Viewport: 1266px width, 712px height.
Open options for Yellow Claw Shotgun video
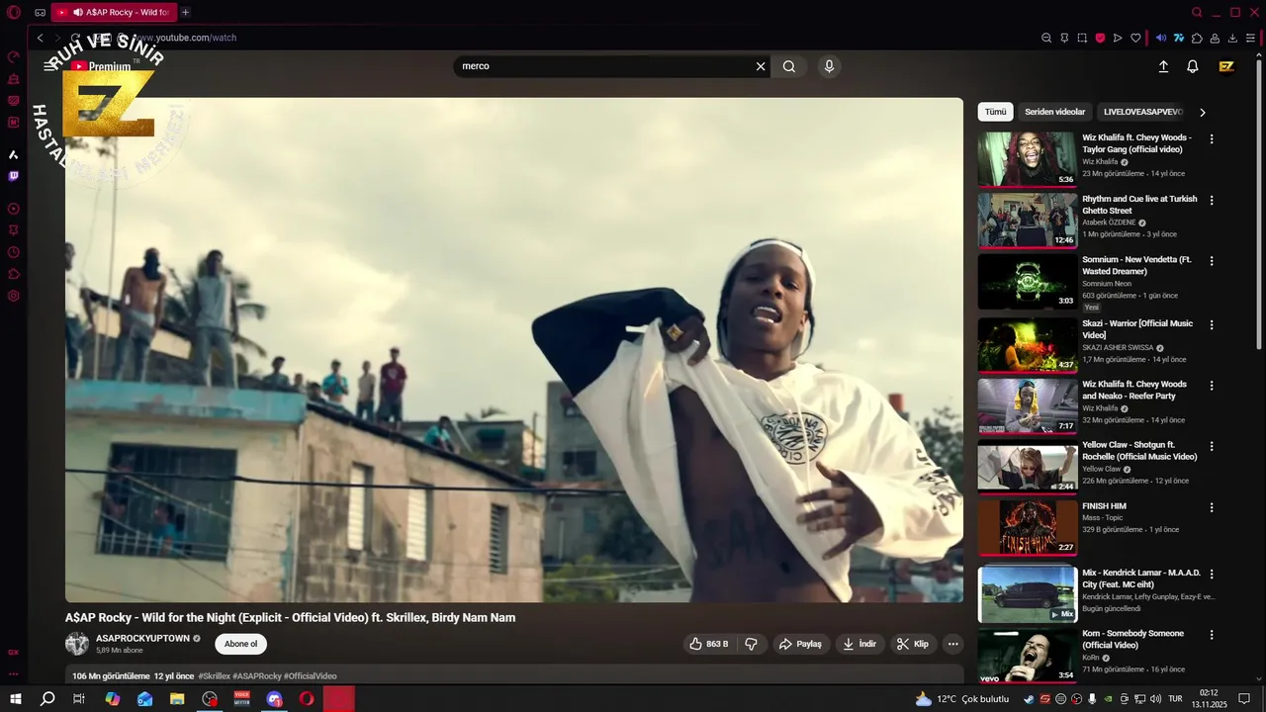1212,447
